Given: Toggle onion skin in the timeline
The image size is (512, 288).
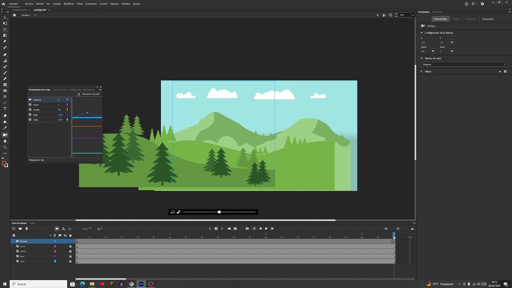Looking at the screenshot, I should click(229, 228).
